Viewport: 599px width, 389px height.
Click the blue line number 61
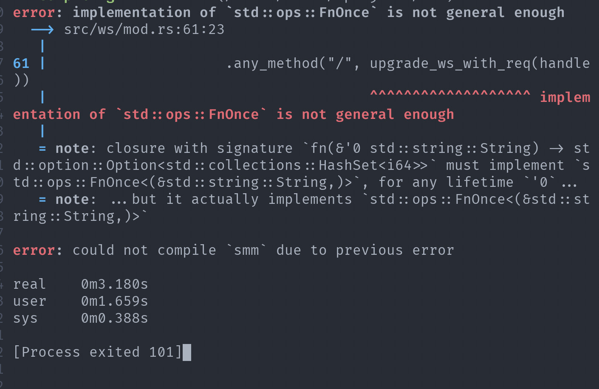point(21,63)
